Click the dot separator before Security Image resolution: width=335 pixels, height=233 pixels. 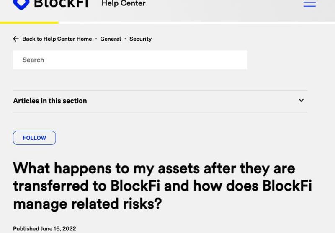[x=125, y=39]
